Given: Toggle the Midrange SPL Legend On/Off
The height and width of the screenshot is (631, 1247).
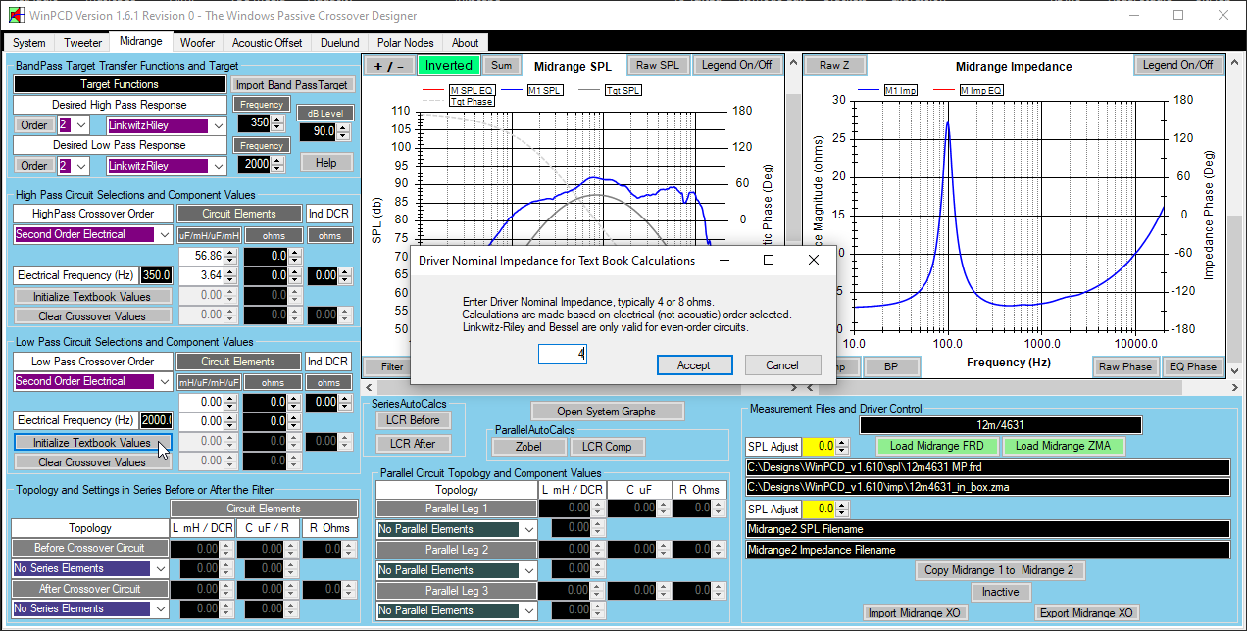Looking at the screenshot, I should pos(735,66).
